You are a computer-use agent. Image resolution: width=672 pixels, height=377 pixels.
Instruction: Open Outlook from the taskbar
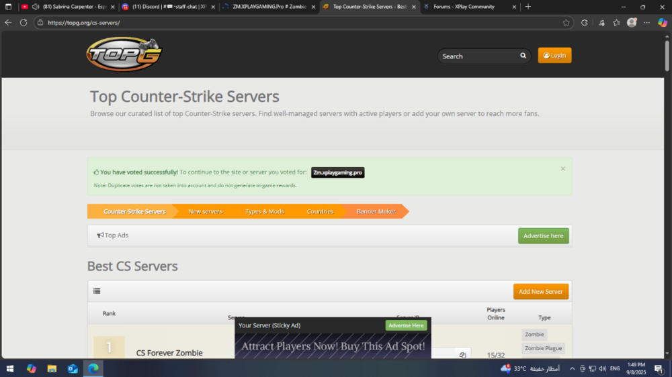click(x=73, y=368)
